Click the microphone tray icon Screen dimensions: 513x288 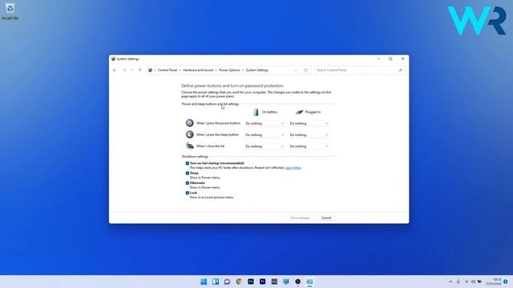[x=458, y=282]
